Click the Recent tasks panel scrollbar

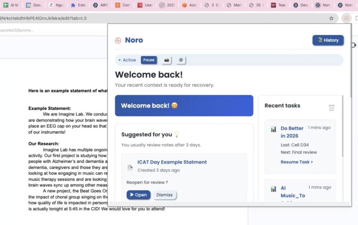342,126
